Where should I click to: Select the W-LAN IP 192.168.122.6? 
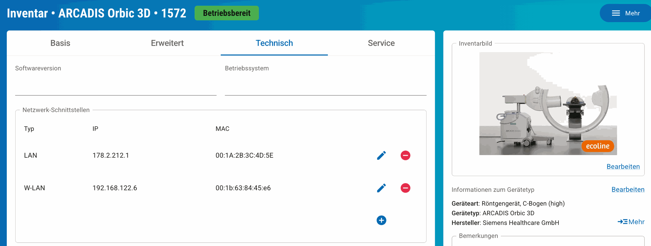tap(115, 188)
